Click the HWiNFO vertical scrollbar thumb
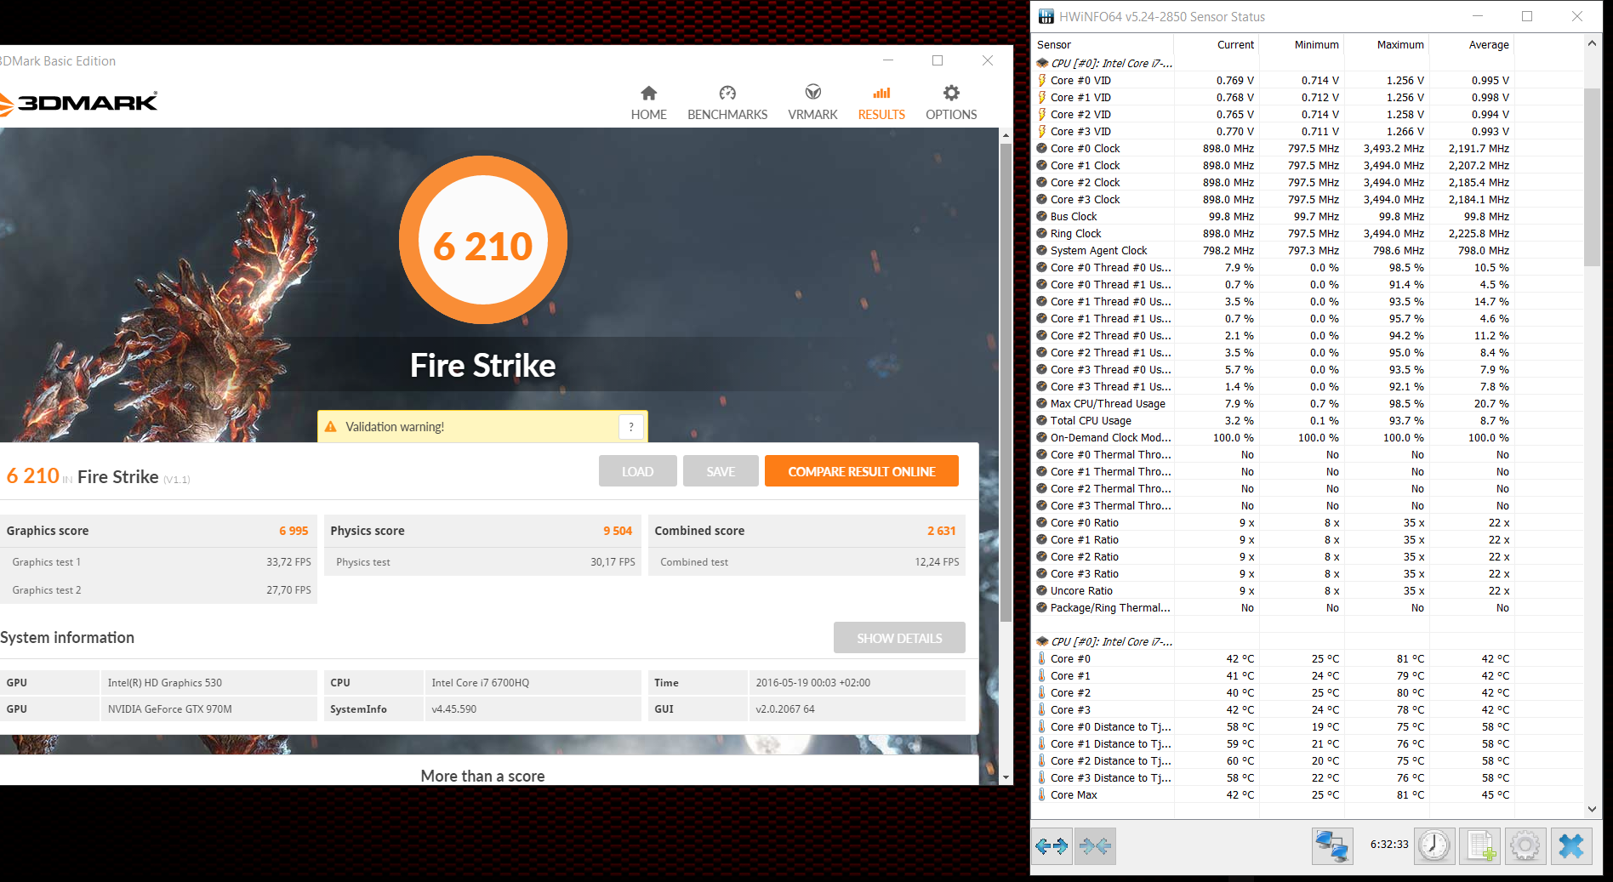 (x=1593, y=176)
